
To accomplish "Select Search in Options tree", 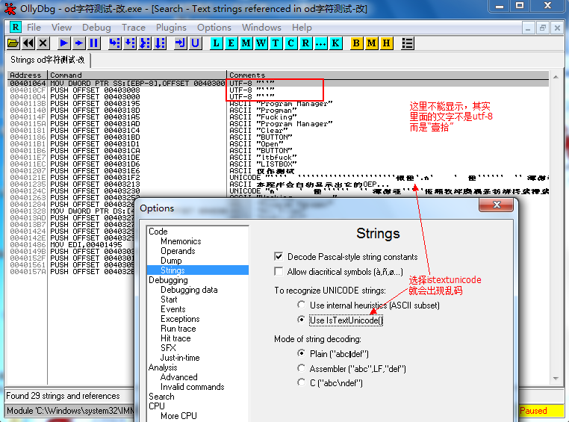I will (x=161, y=397).
